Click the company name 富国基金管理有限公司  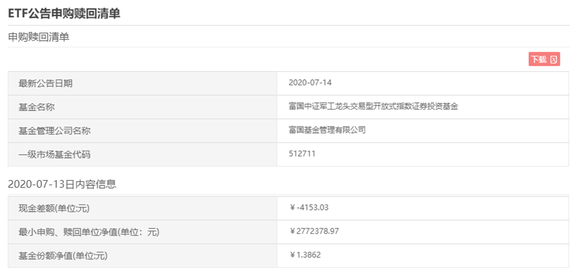click(327, 130)
